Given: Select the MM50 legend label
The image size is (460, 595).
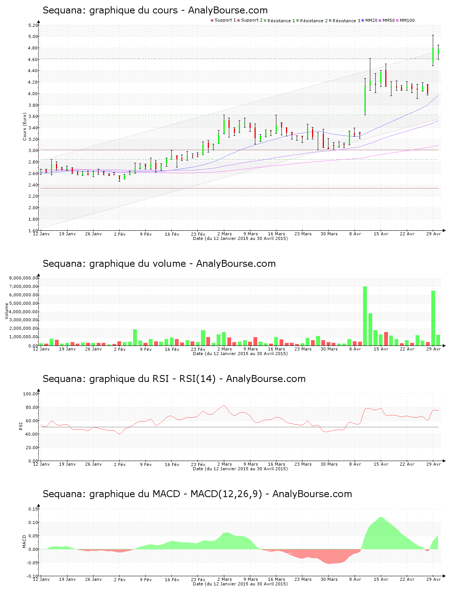Looking at the screenshot, I should pyautogui.click(x=389, y=20).
